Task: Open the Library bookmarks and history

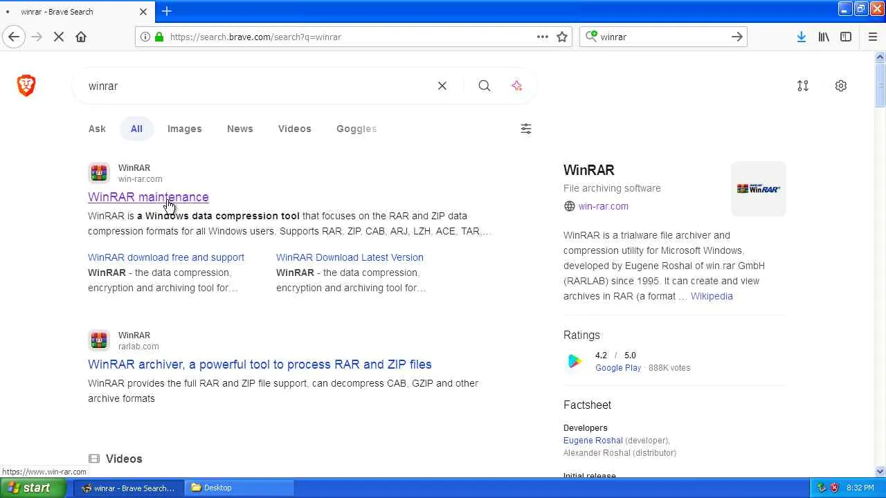Action: click(x=824, y=37)
